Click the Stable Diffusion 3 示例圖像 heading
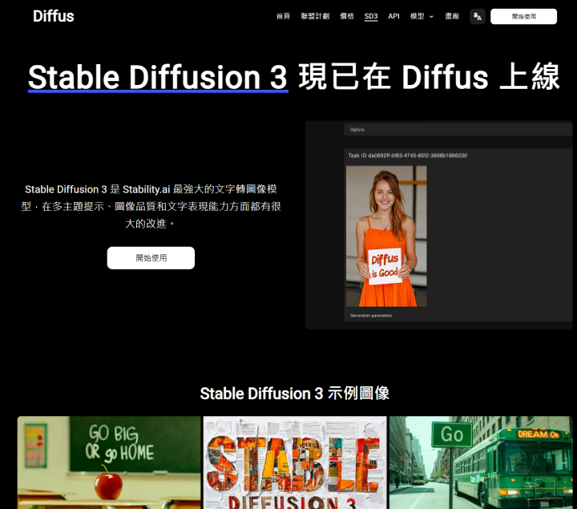Viewport: 577px width, 509px height. click(x=294, y=394)
